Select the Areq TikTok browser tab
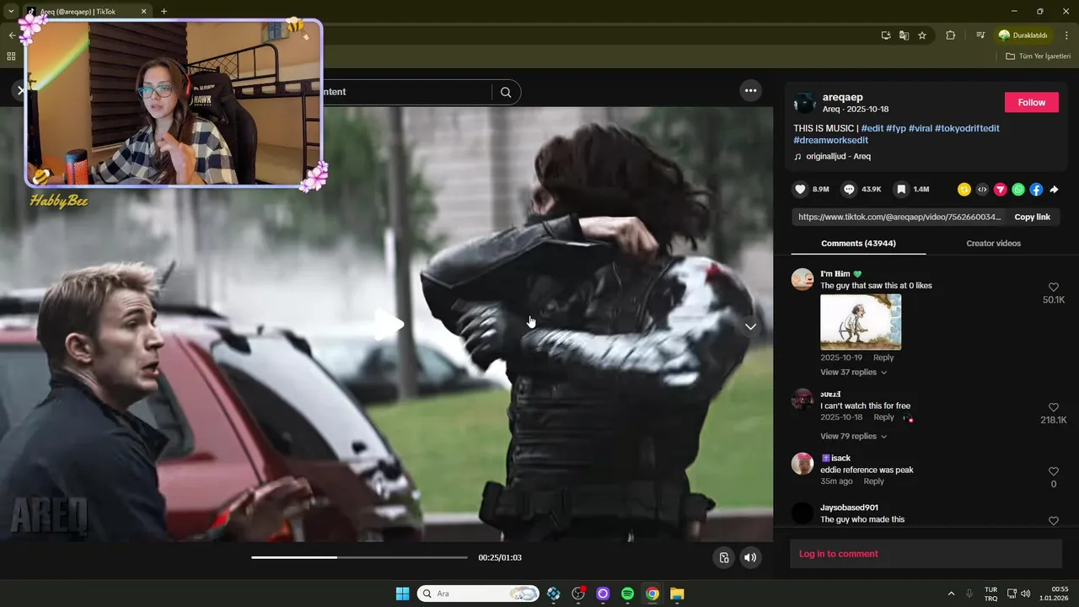Screen dimensions: 1079x607 click(86, 12)
